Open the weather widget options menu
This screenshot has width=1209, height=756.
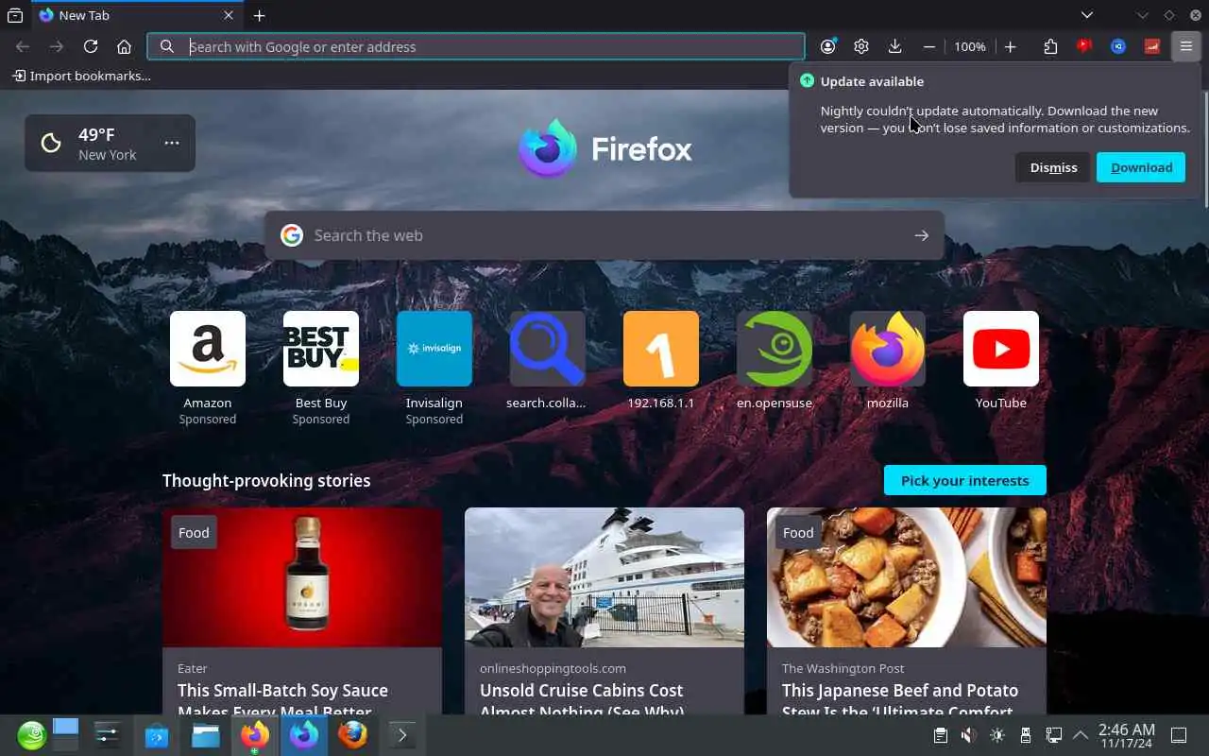pos(172,143)
